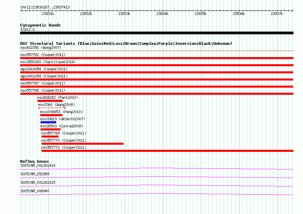
Task: Click the dgv2410n54 (Cooper2011) label
Action: pos(44,69)
